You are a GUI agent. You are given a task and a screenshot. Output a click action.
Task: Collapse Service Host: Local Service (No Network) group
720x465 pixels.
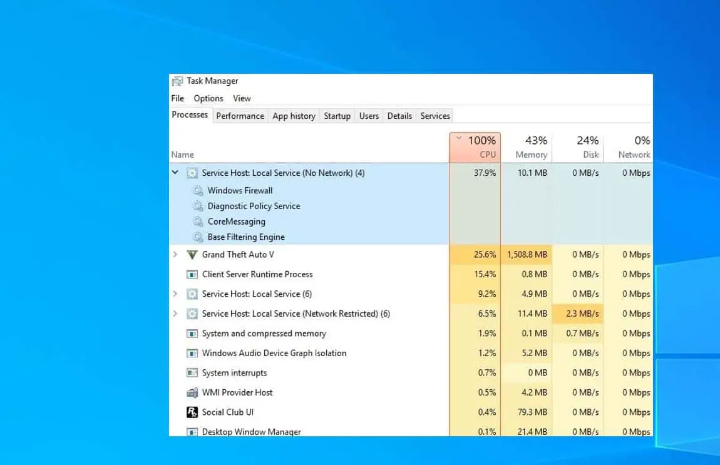tap(175, 173)
